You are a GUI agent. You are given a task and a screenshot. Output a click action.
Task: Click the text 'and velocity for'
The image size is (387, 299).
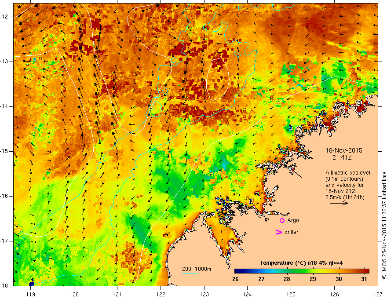[345, 185]
